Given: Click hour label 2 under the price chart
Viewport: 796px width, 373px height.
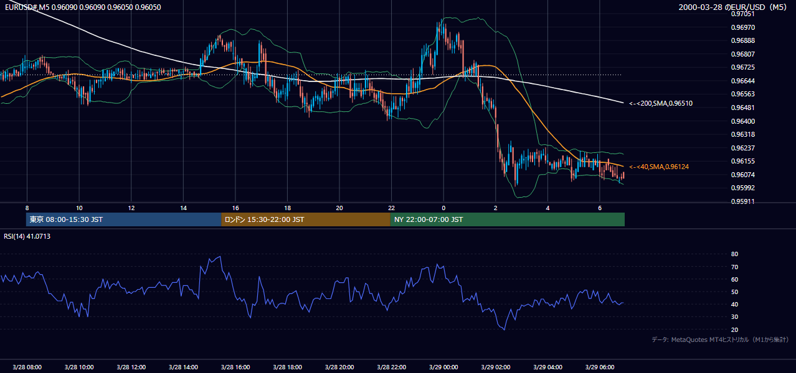Looking at the screenshot, I should [x=496, y=208].
